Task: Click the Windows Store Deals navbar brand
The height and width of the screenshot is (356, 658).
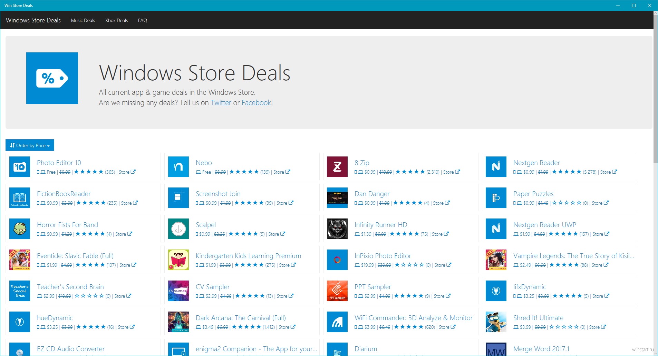Action: pyautogui.click(x=33, y=20)
